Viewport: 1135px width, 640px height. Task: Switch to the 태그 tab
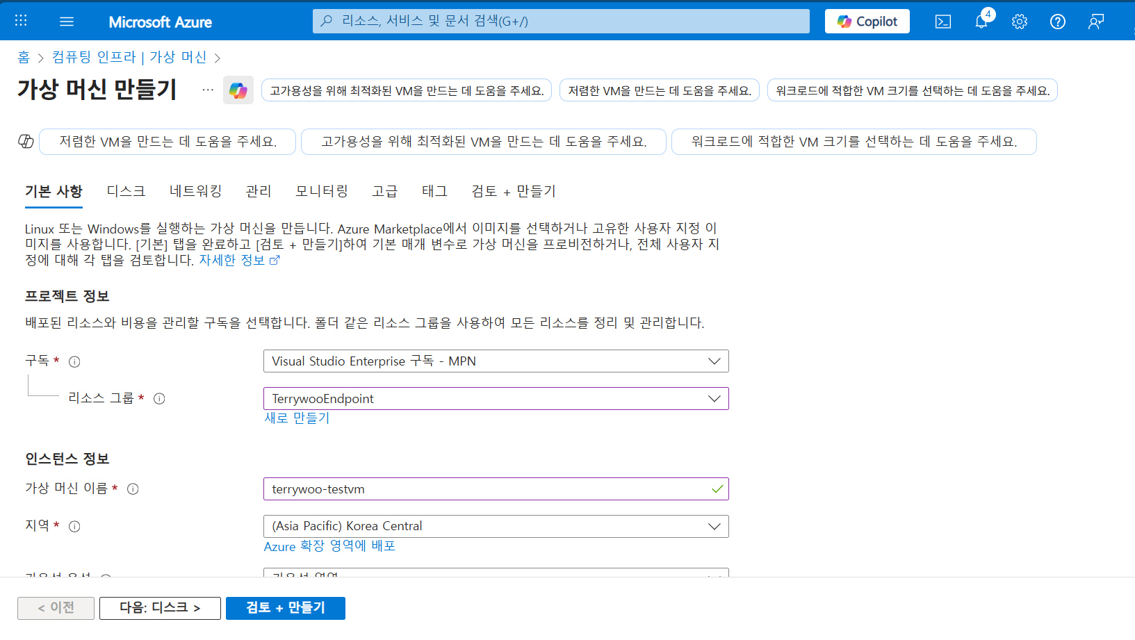(434, 191)
